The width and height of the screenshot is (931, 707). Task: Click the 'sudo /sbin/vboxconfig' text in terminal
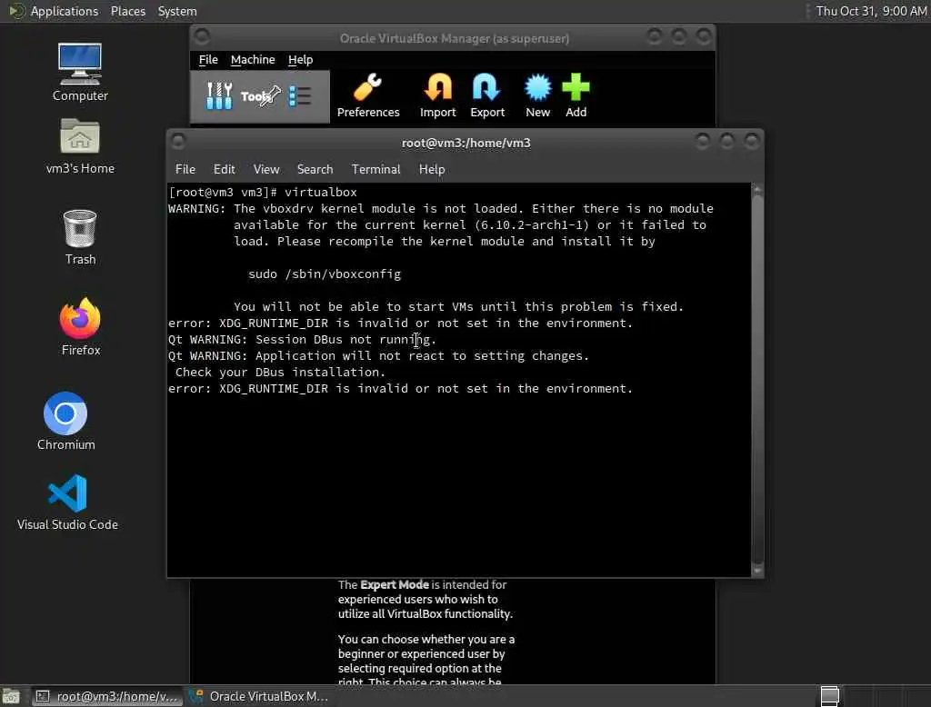[x=325, y=274]
